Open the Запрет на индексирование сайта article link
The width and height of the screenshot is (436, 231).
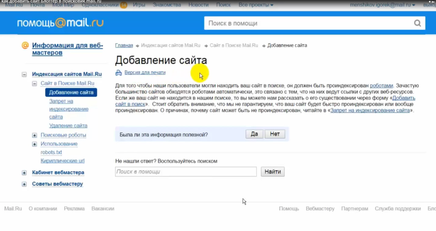pyautogui.click(x=370, y=110)
